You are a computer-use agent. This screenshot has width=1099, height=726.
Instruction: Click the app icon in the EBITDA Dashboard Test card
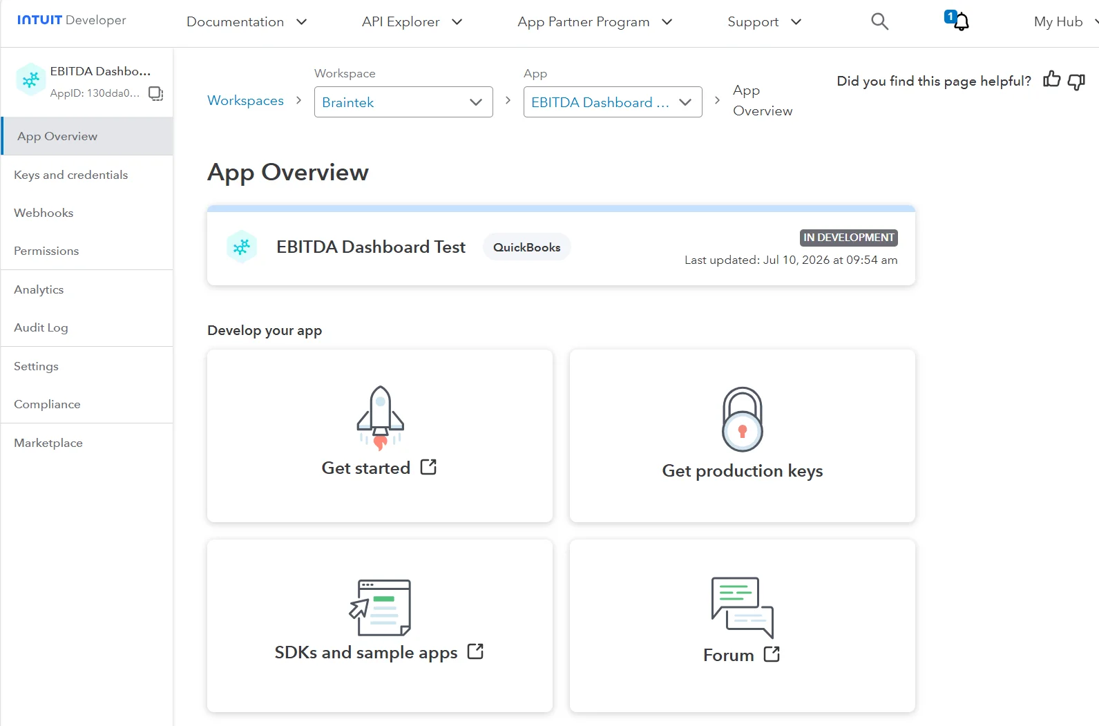[x=242, y=247]
